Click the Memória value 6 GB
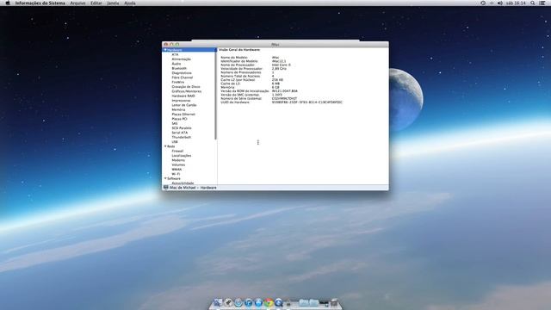 [x=275, y=88]
